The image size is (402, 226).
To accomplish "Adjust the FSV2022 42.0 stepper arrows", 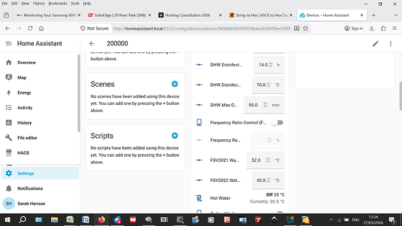I will [268, 181].
